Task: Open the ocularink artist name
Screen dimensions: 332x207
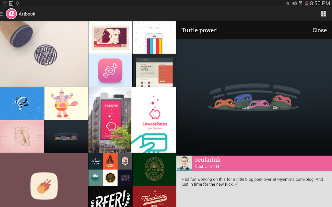Action: coord(207,160)
